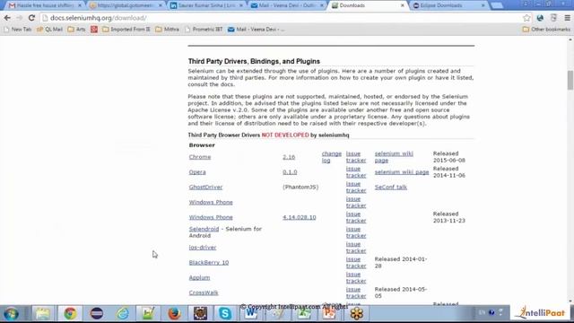Open the Windows Start menu

coord(12,313)
